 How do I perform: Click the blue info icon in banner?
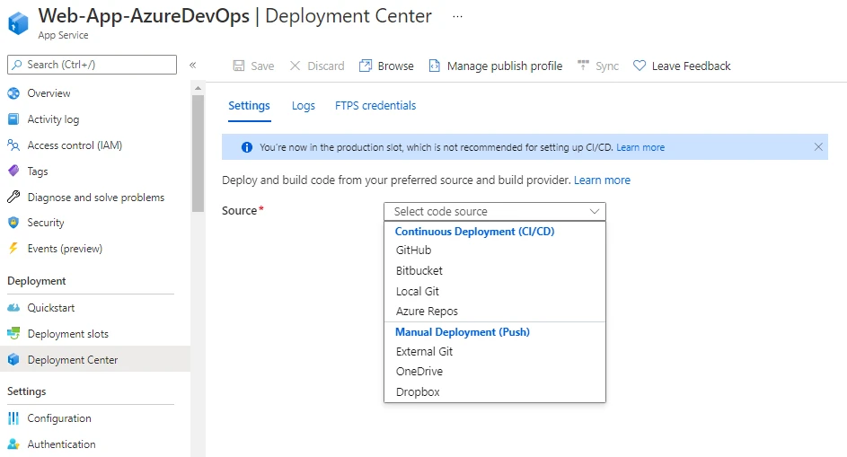(247, 147)
